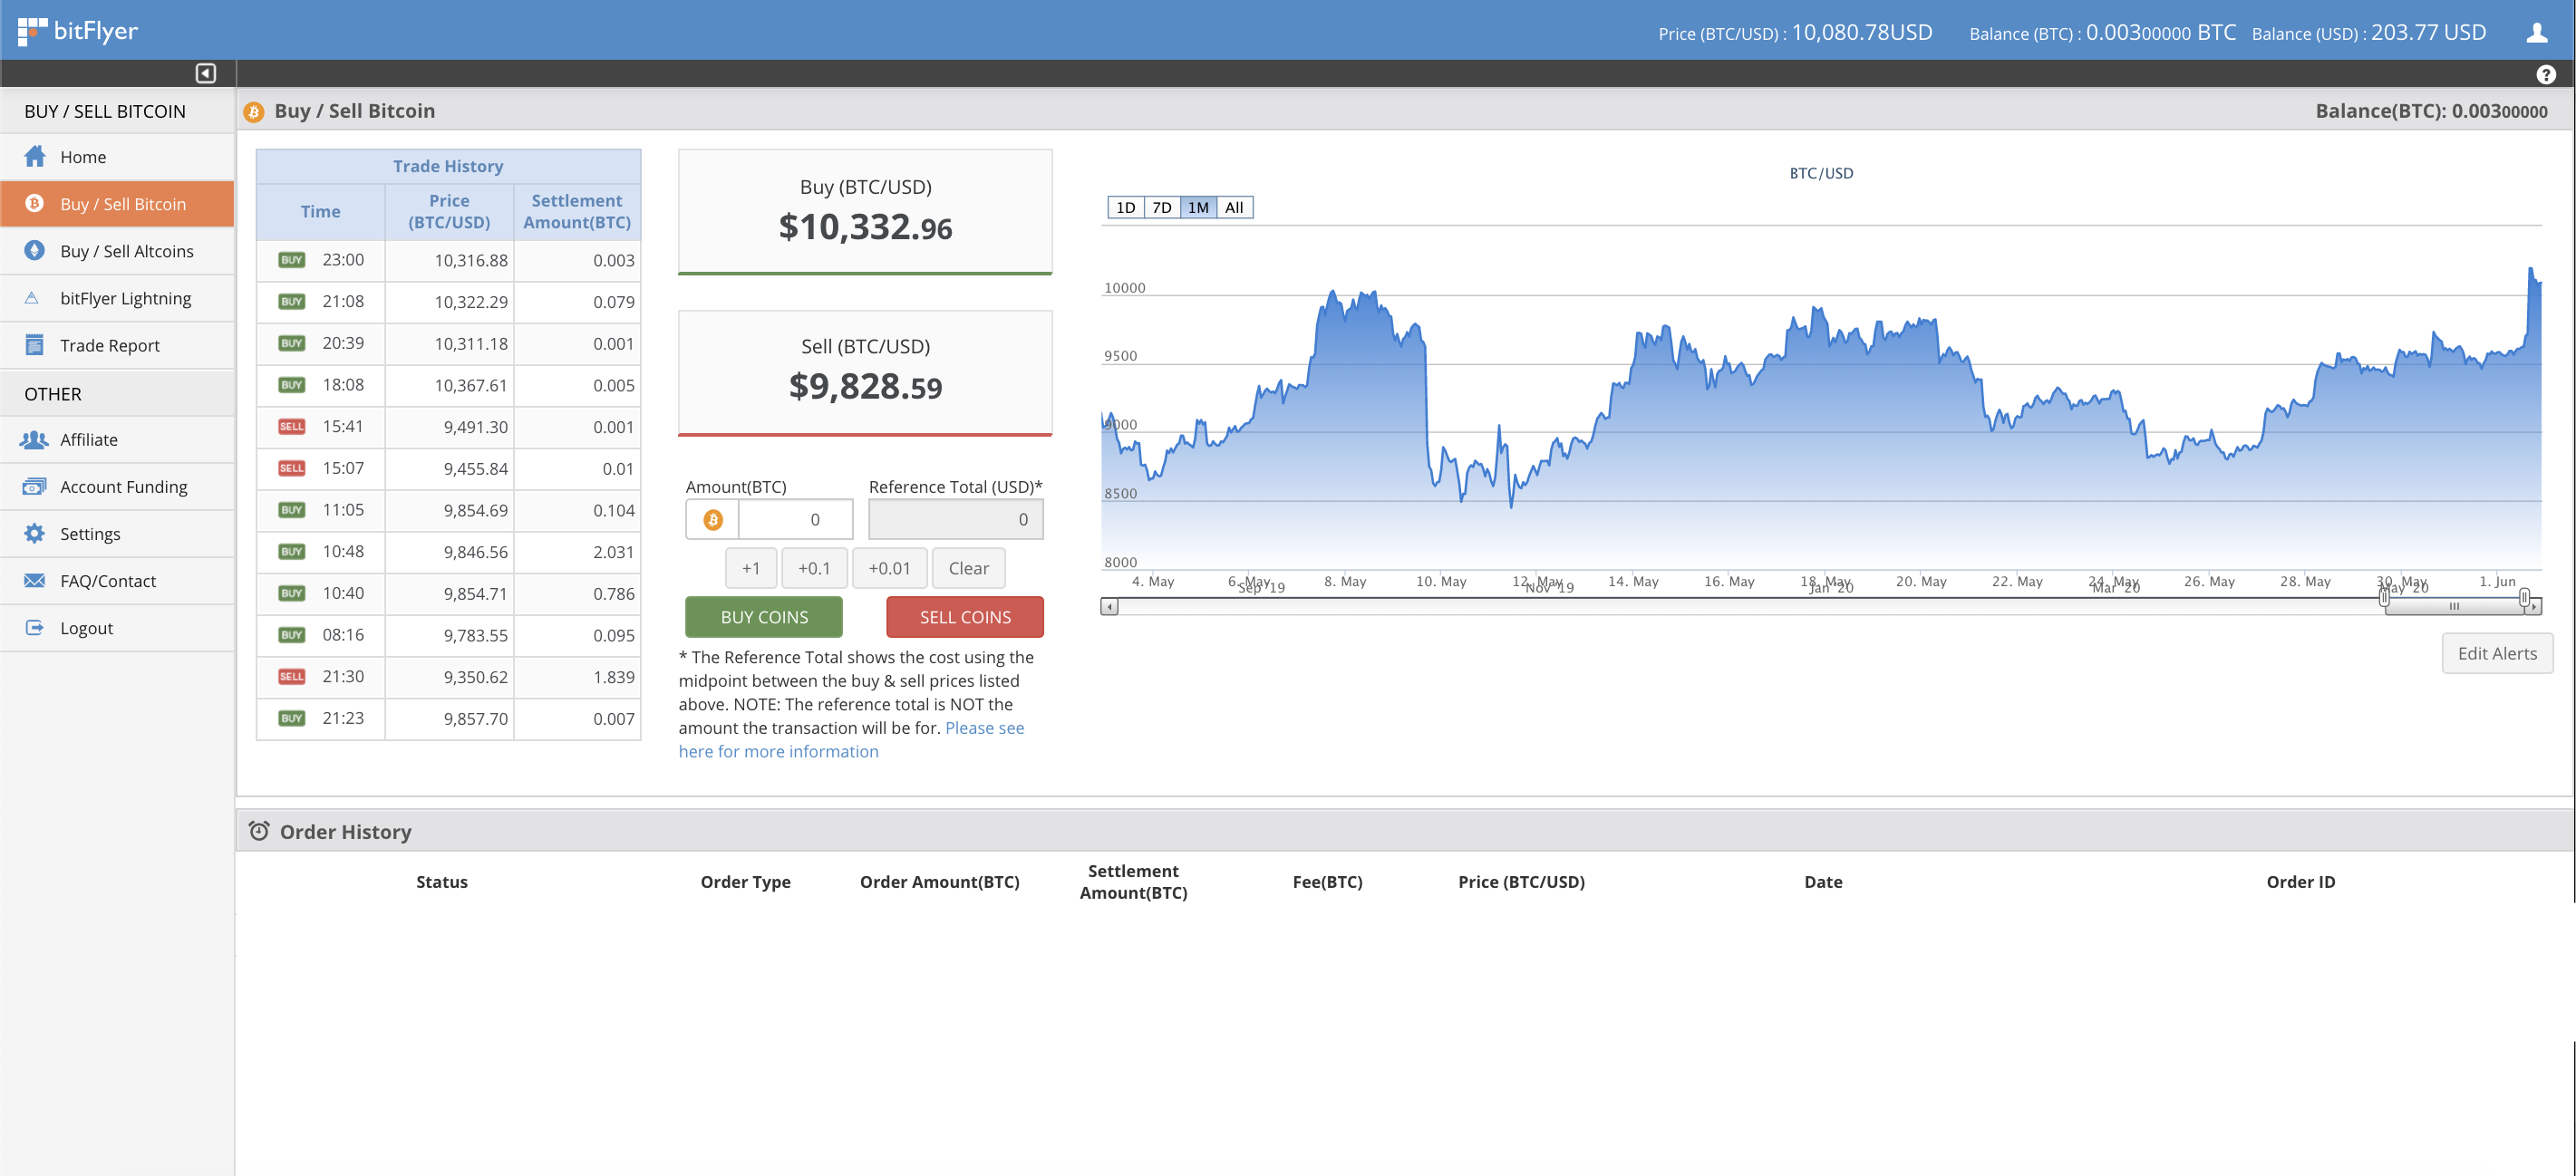Click the bitcoin icon in Amount field
2576x1176 pixels.
[713, 519]
